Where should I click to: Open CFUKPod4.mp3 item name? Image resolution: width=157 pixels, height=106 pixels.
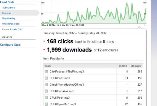click(60, 98)
